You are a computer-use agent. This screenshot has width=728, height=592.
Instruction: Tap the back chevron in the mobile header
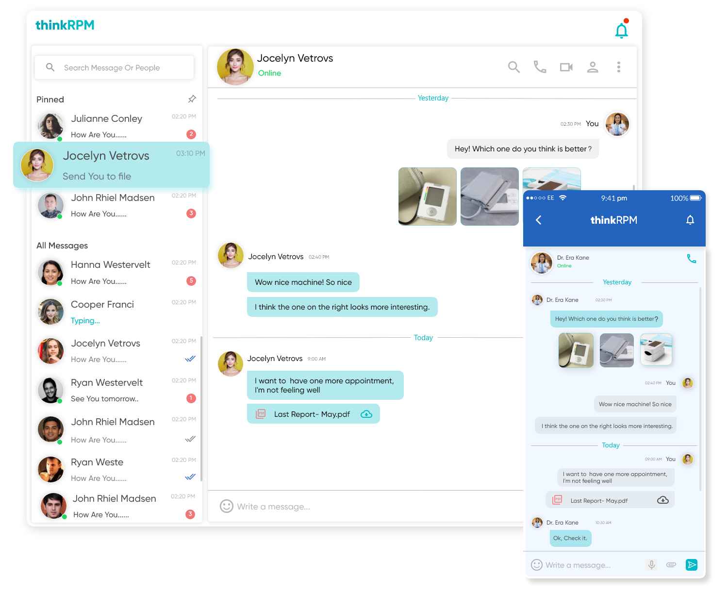pos(539,220)
